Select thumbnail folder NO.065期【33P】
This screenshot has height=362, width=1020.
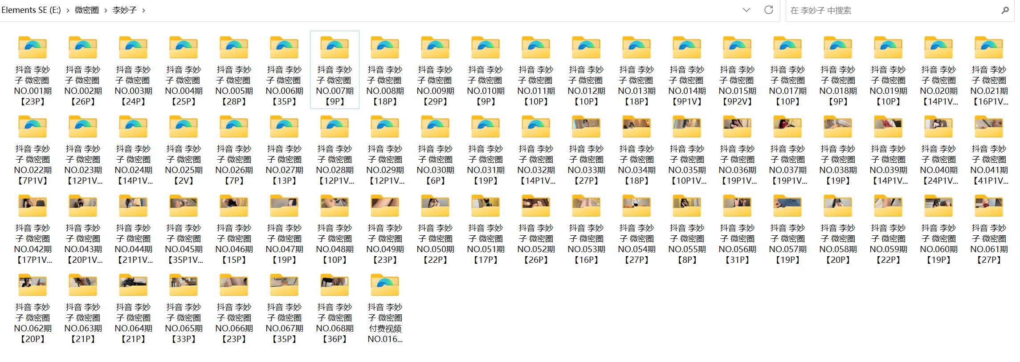point(184,308)
